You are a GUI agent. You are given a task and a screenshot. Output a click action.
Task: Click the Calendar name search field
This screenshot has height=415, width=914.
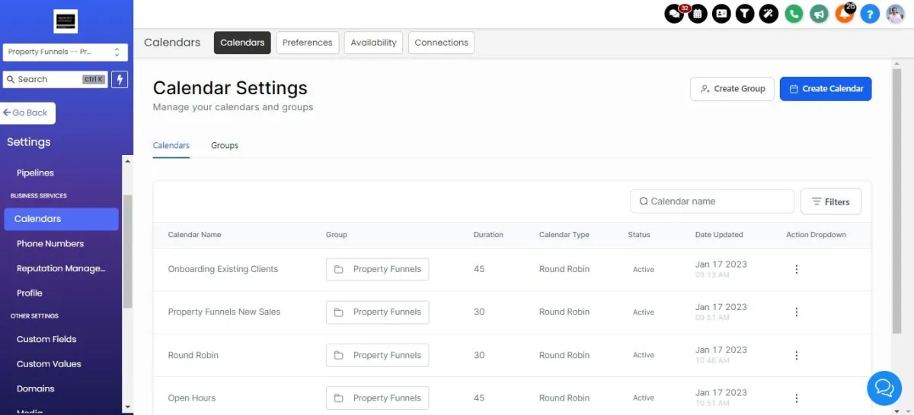[x=712, y=201]
